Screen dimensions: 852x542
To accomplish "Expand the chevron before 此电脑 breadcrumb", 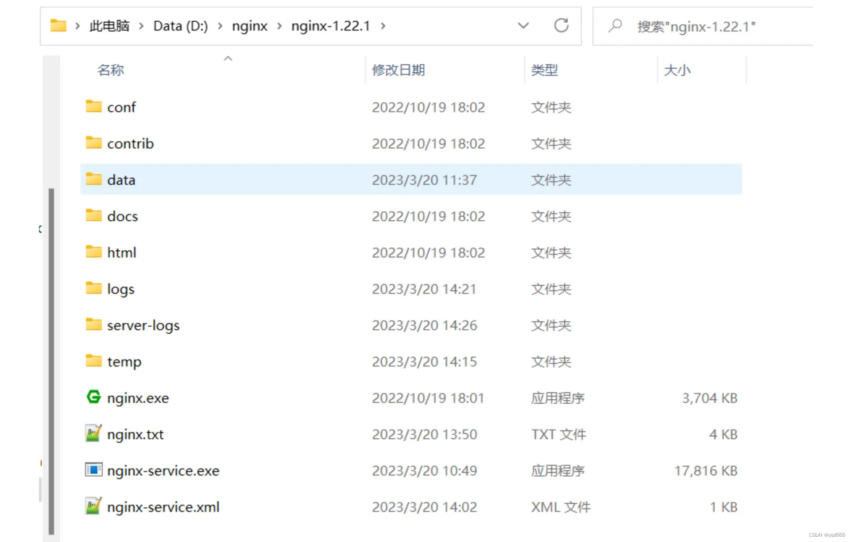I will (x=77, y=26).
